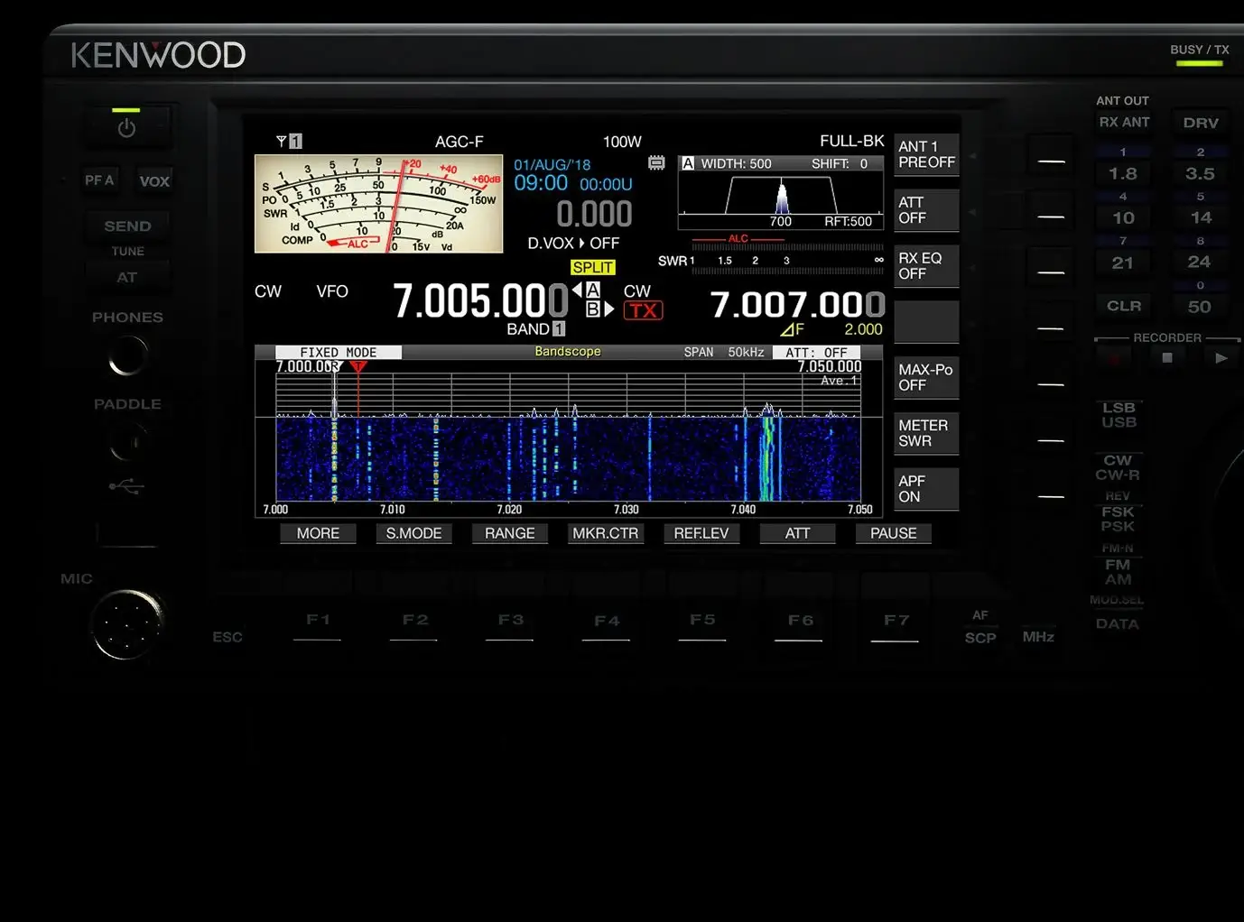This screenshot has width=1244, height=922.
Task: Click the red bandscope marker triangle
Action: [x=357, y=367]
